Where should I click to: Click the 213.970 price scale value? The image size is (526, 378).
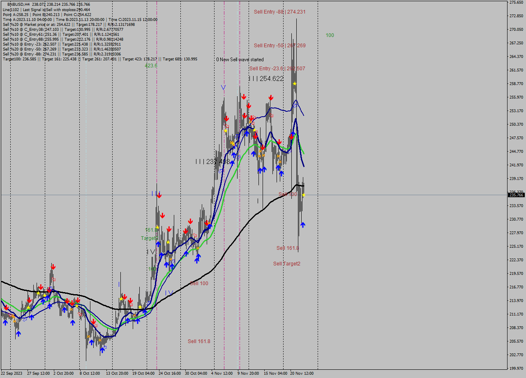point(516,301)
